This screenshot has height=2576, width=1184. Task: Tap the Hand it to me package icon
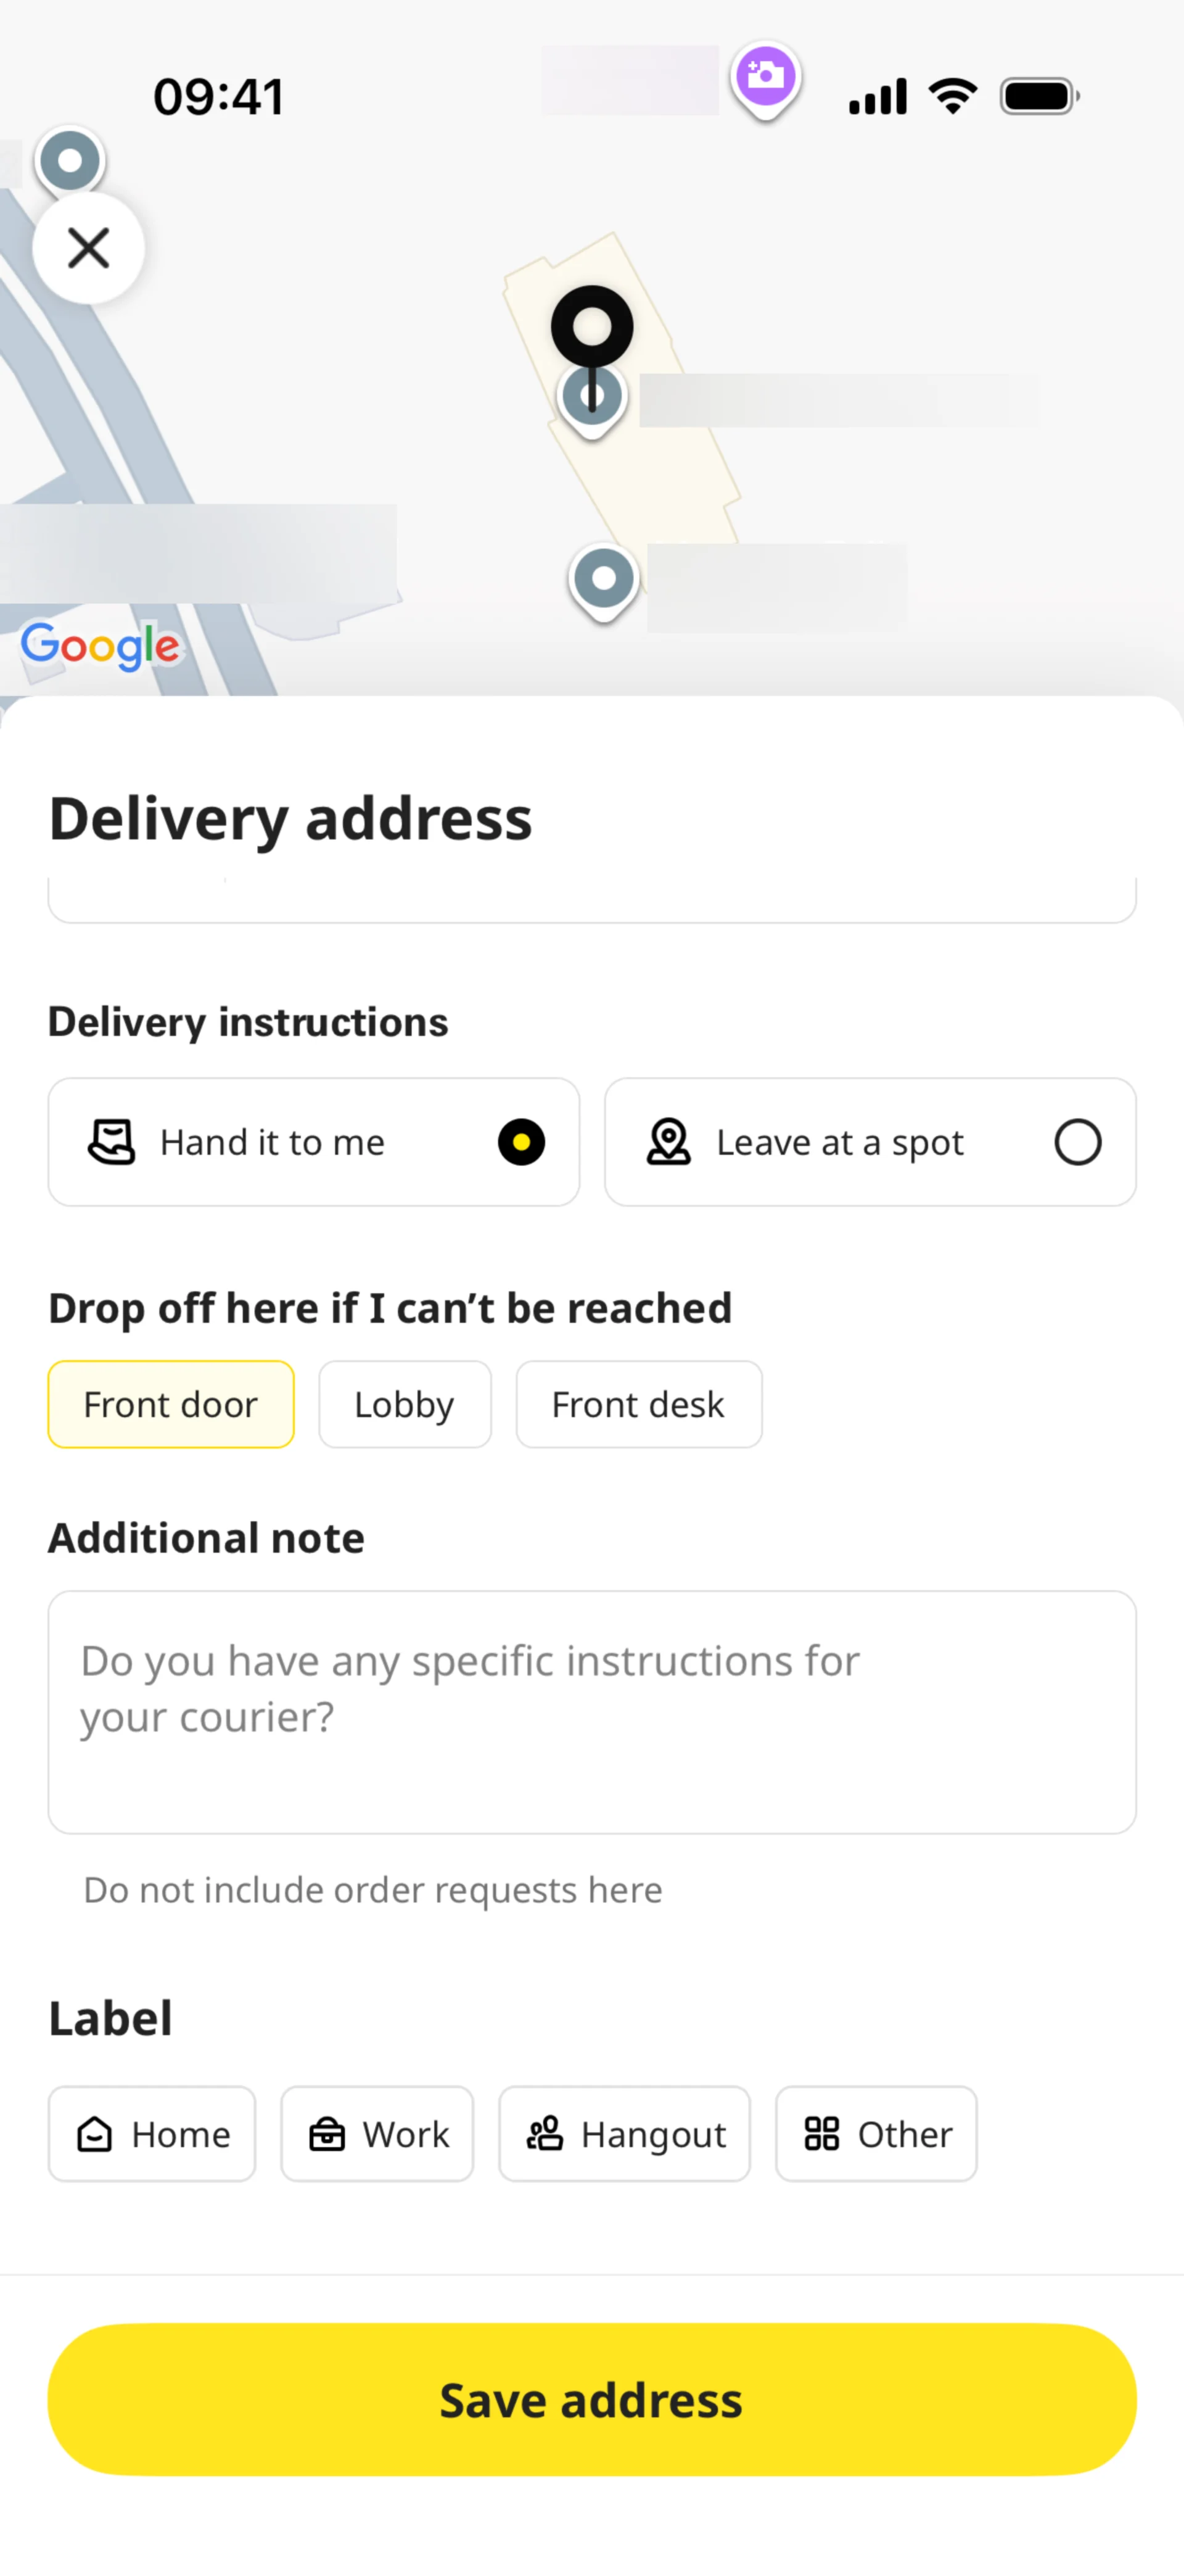pyautogui.click(x=112, y=1142)
